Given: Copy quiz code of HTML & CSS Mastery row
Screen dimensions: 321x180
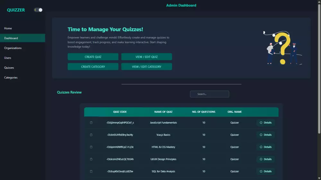Looking at the screenshot, I should pyautogui.click(x=91, y=147).
